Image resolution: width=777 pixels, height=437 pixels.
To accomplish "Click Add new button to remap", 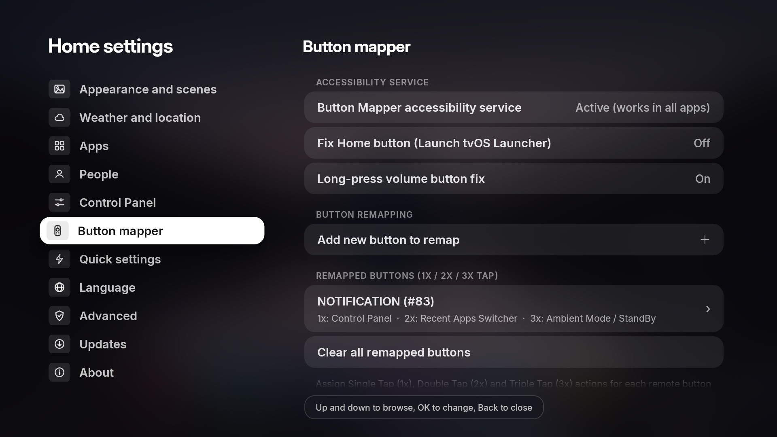I will click(514, 240).
